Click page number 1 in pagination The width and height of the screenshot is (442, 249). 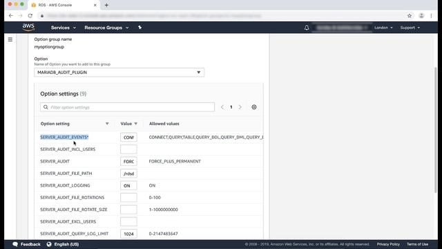(231, 107)
